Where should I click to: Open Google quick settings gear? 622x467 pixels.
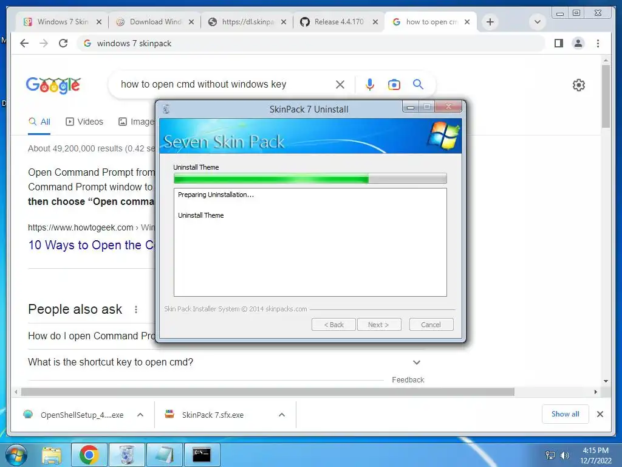click(579, 85)
